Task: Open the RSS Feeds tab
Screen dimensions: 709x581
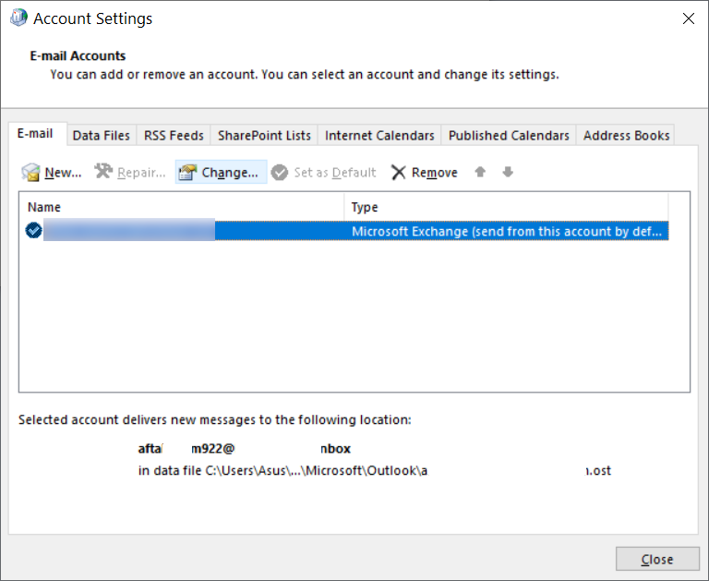Action: click(x=174, y=135)
